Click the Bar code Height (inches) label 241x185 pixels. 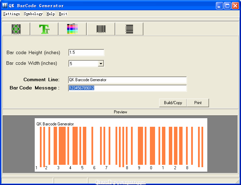point(33,52)
